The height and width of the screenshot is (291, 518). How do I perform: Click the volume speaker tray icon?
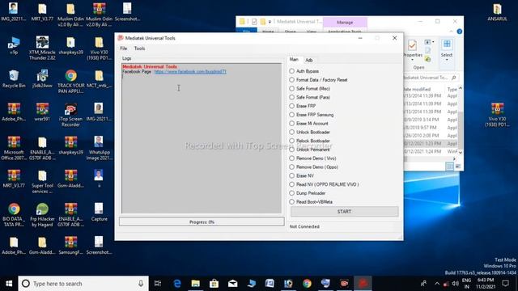click(x=455, y=284)
